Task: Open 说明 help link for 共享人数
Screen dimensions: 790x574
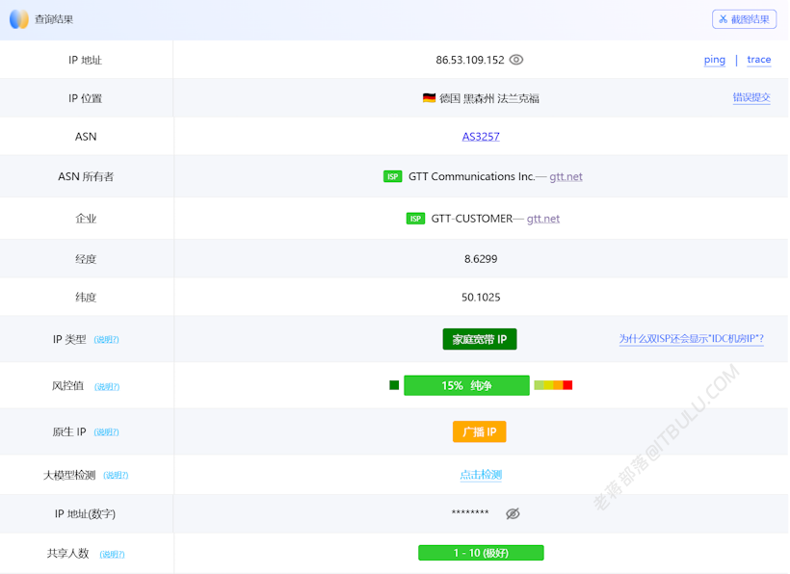Action: point(112,555)
